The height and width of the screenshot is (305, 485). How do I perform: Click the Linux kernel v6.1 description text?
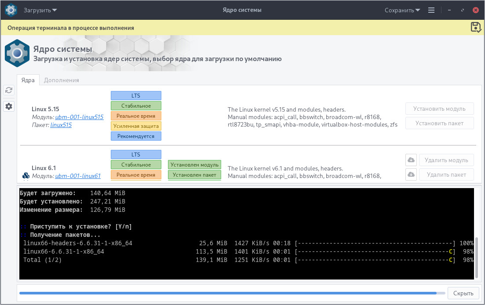(304, 172)
